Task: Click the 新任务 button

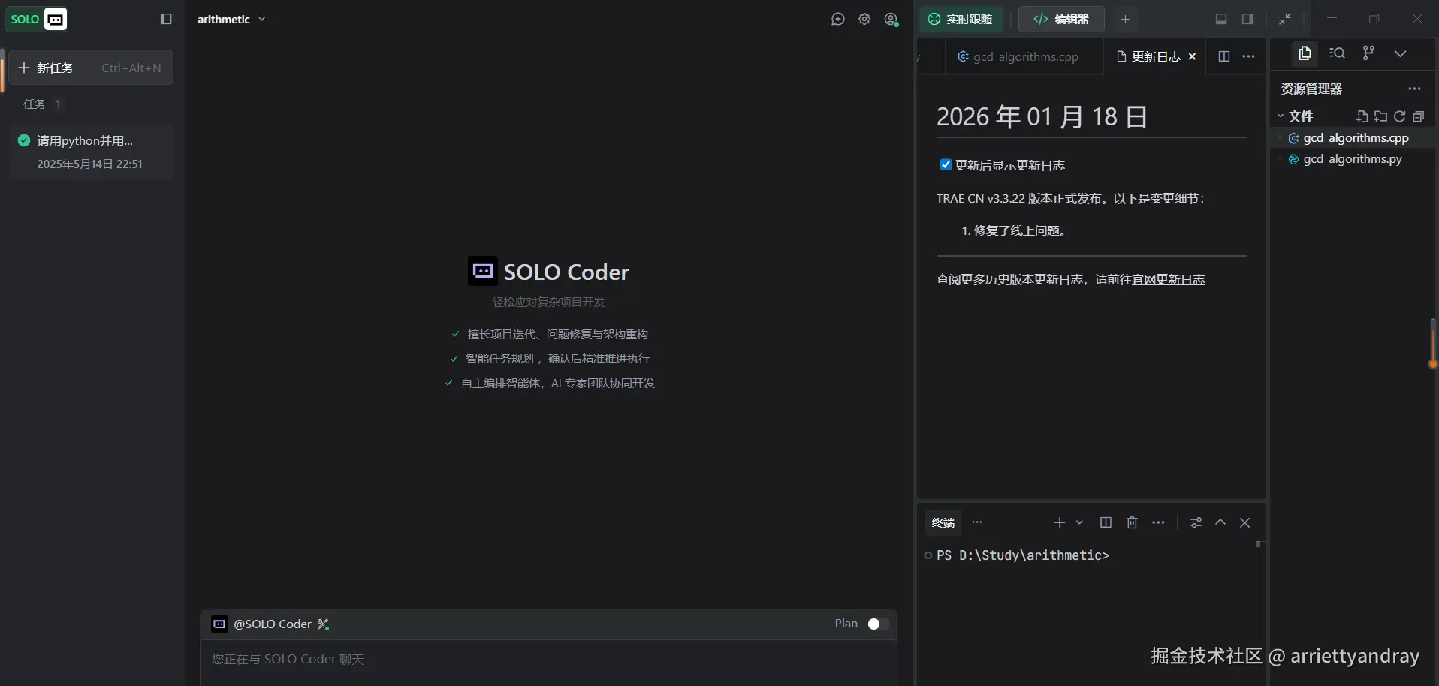Action: tap(91, 68)
